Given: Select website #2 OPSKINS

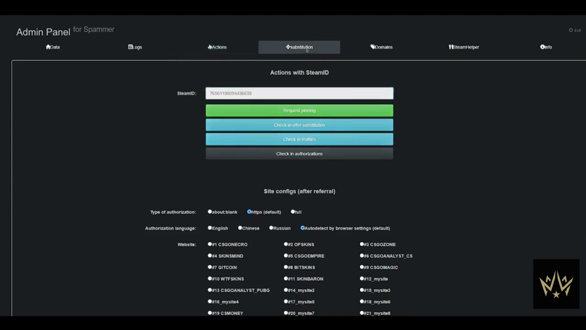Looking at the screenshot, I should pyautogui.click(x=286, y=244).
